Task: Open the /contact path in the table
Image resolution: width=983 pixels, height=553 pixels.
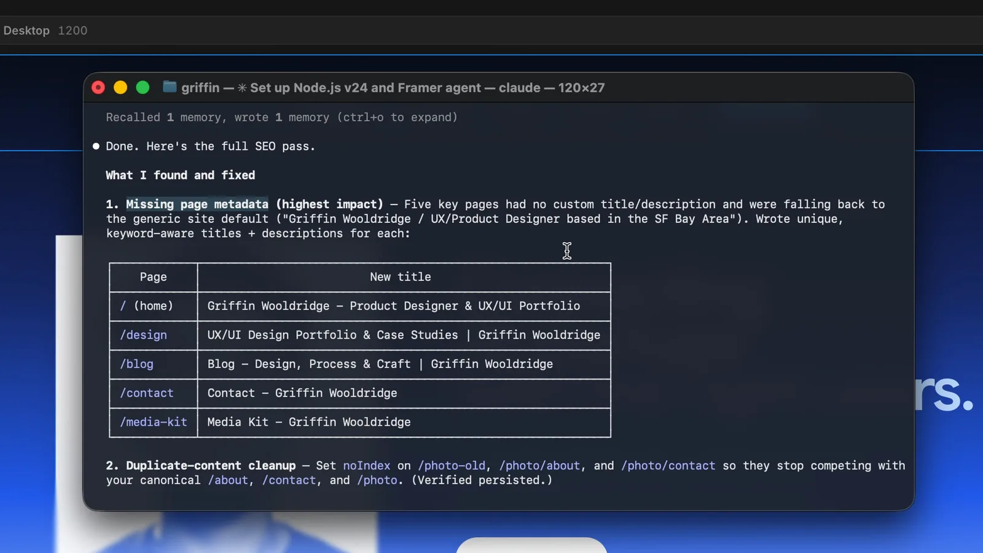Action: point(147,393)
